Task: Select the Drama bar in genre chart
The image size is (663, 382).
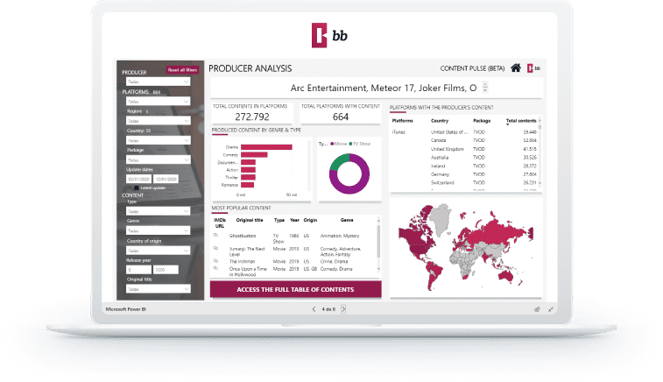Action: [266, 147]
